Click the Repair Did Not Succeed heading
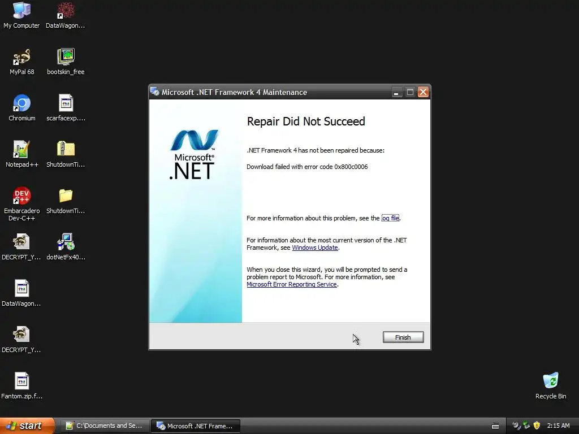579x434 pixels. pyautogui.click(x=306, y=121)
